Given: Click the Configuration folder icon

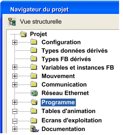Looking at the screenshot, I should click(x=34, y=42).
